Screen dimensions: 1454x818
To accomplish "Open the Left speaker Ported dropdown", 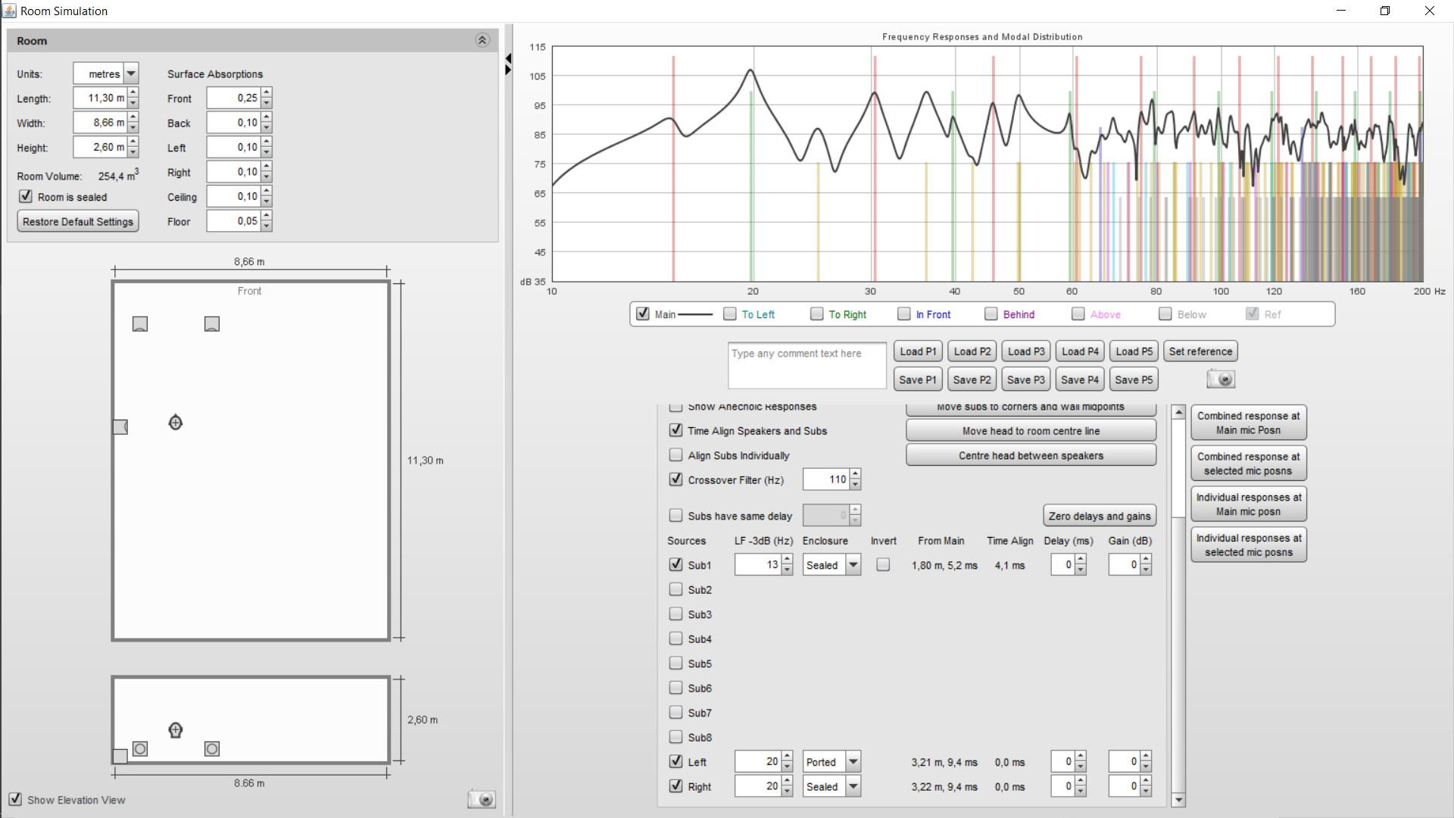I will pyautogui.click(x=853, y=762).
